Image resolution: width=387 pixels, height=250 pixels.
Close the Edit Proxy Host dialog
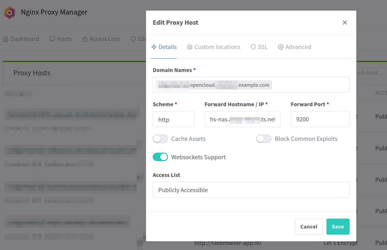[x=344, y=23]
